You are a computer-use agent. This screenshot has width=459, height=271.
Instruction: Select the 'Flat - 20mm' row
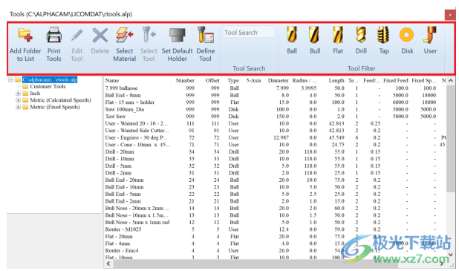click(275, 236)
